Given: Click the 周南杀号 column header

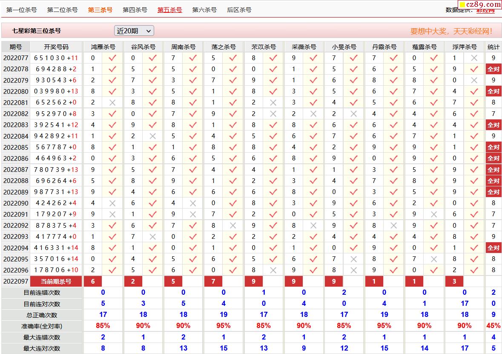Looking at the screenshot, I should click(x=183, y=47).
